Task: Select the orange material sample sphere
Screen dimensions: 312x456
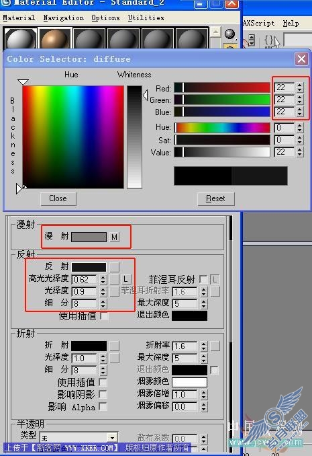Action: pos(55,38)
